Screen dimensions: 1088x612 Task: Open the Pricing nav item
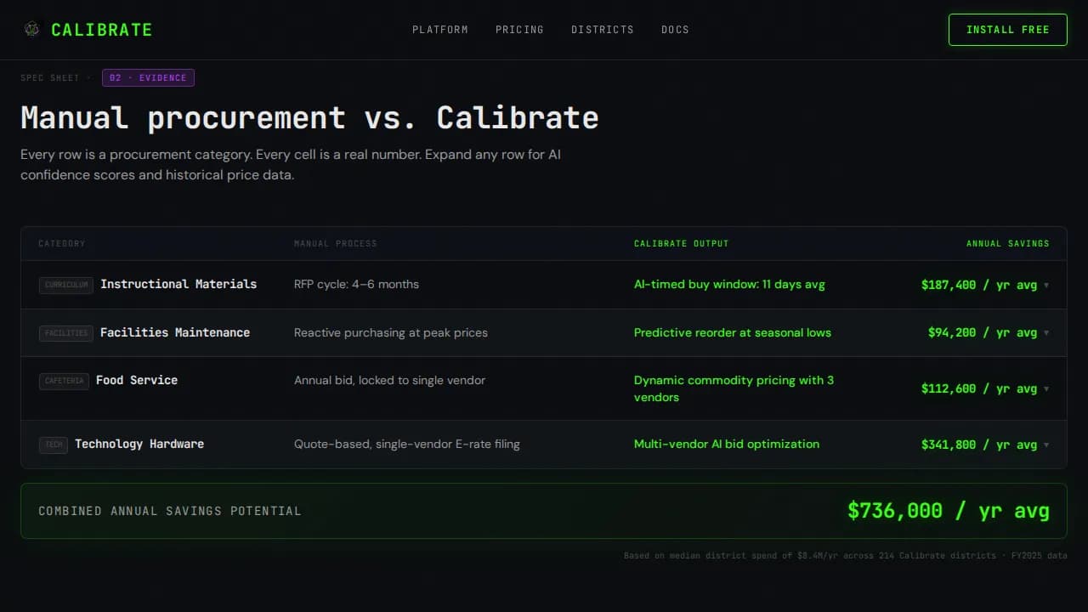(519, 30)
